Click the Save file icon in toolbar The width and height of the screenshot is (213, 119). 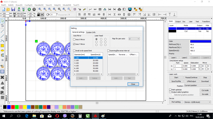(x=13, y=9)
